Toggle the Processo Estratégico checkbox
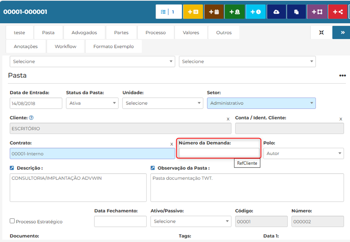The height and width of the screenshot is (242, 350). tap(12, 221)
